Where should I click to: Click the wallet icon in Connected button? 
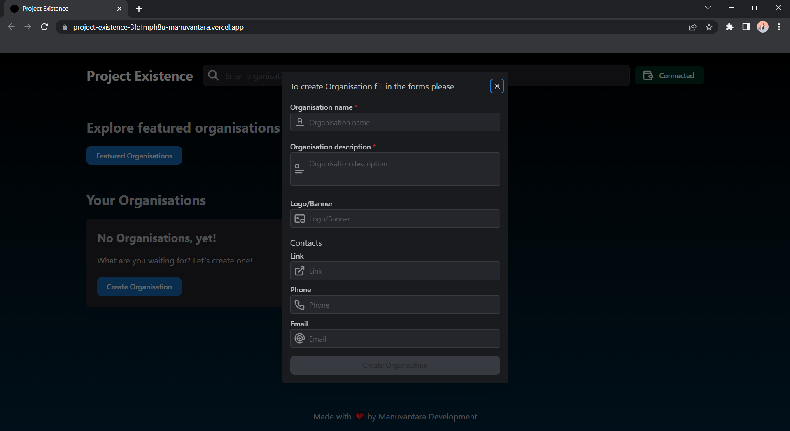(648, 75)
